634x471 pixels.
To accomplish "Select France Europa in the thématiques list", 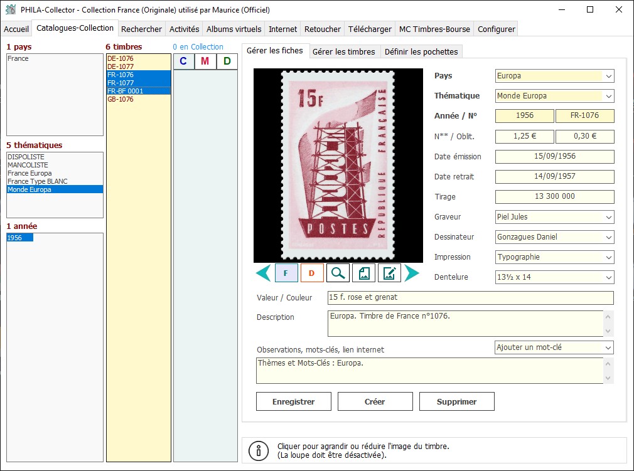I will [x=55, y=173].
